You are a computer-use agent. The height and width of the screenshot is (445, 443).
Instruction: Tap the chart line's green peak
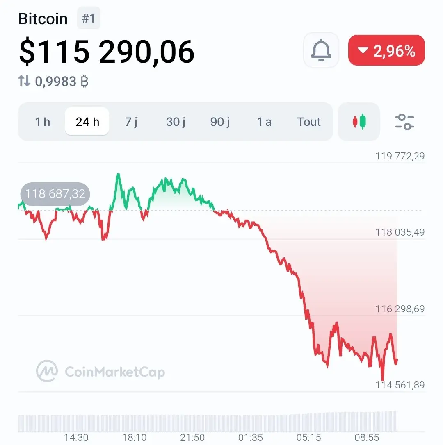click(118, 174)
